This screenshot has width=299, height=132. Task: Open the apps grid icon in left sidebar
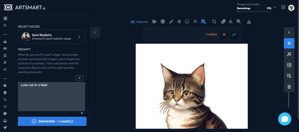(x=5, y=18)
